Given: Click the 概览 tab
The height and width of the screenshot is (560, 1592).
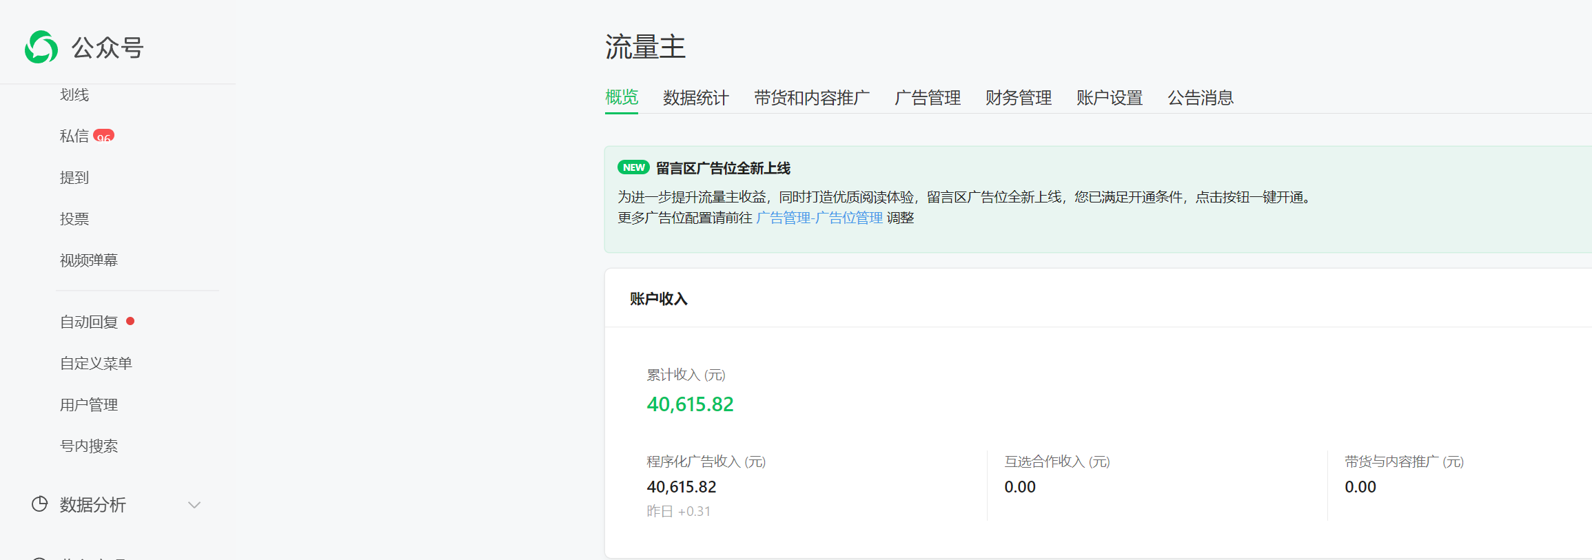Looking at the screenshot, I should (622, 98).
